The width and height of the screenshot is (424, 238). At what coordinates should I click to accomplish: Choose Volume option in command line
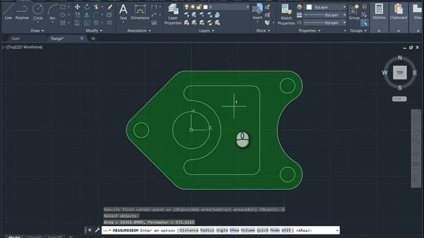(x=248, y=230)
